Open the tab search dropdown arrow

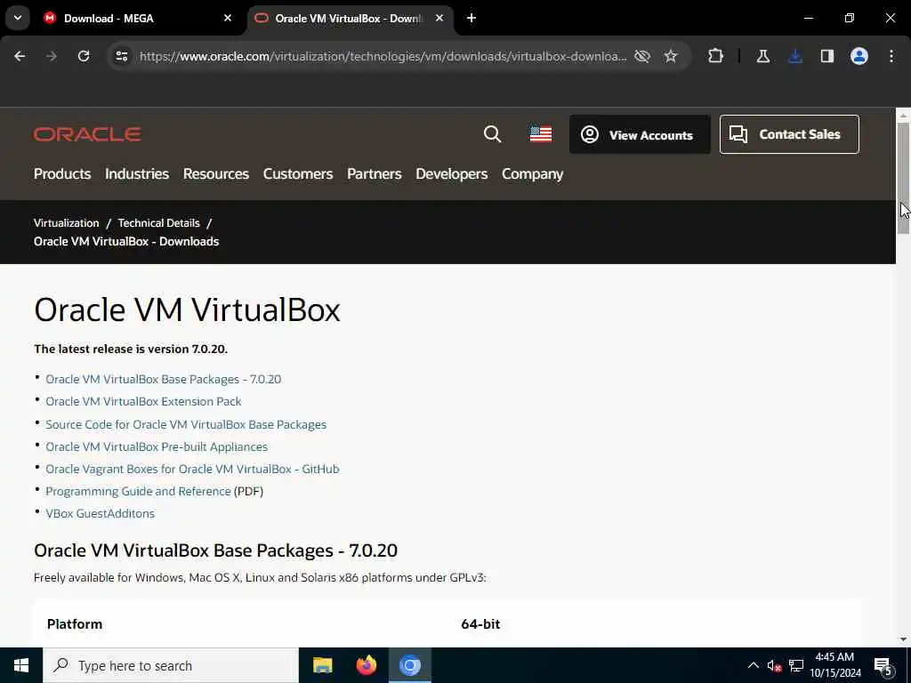(x=18, y=18)
